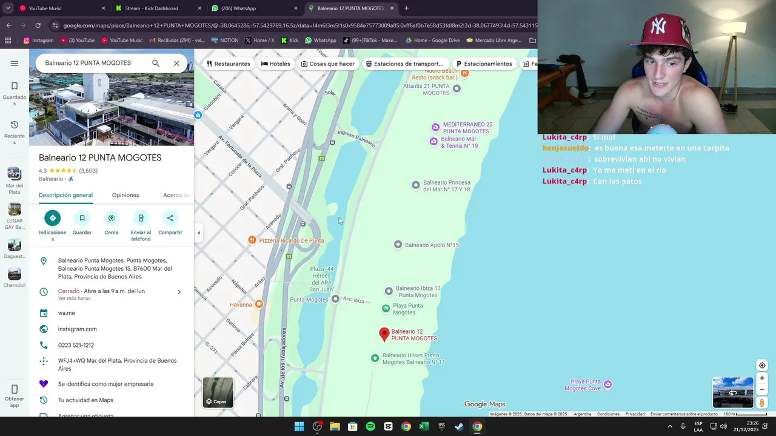
Task: Click Balneario 12 PUNTA MOGOTES red pin
Action: pos(384,334)
